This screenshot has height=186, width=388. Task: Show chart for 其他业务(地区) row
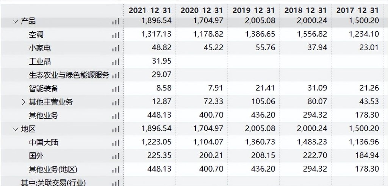click(x=115, y=170)
